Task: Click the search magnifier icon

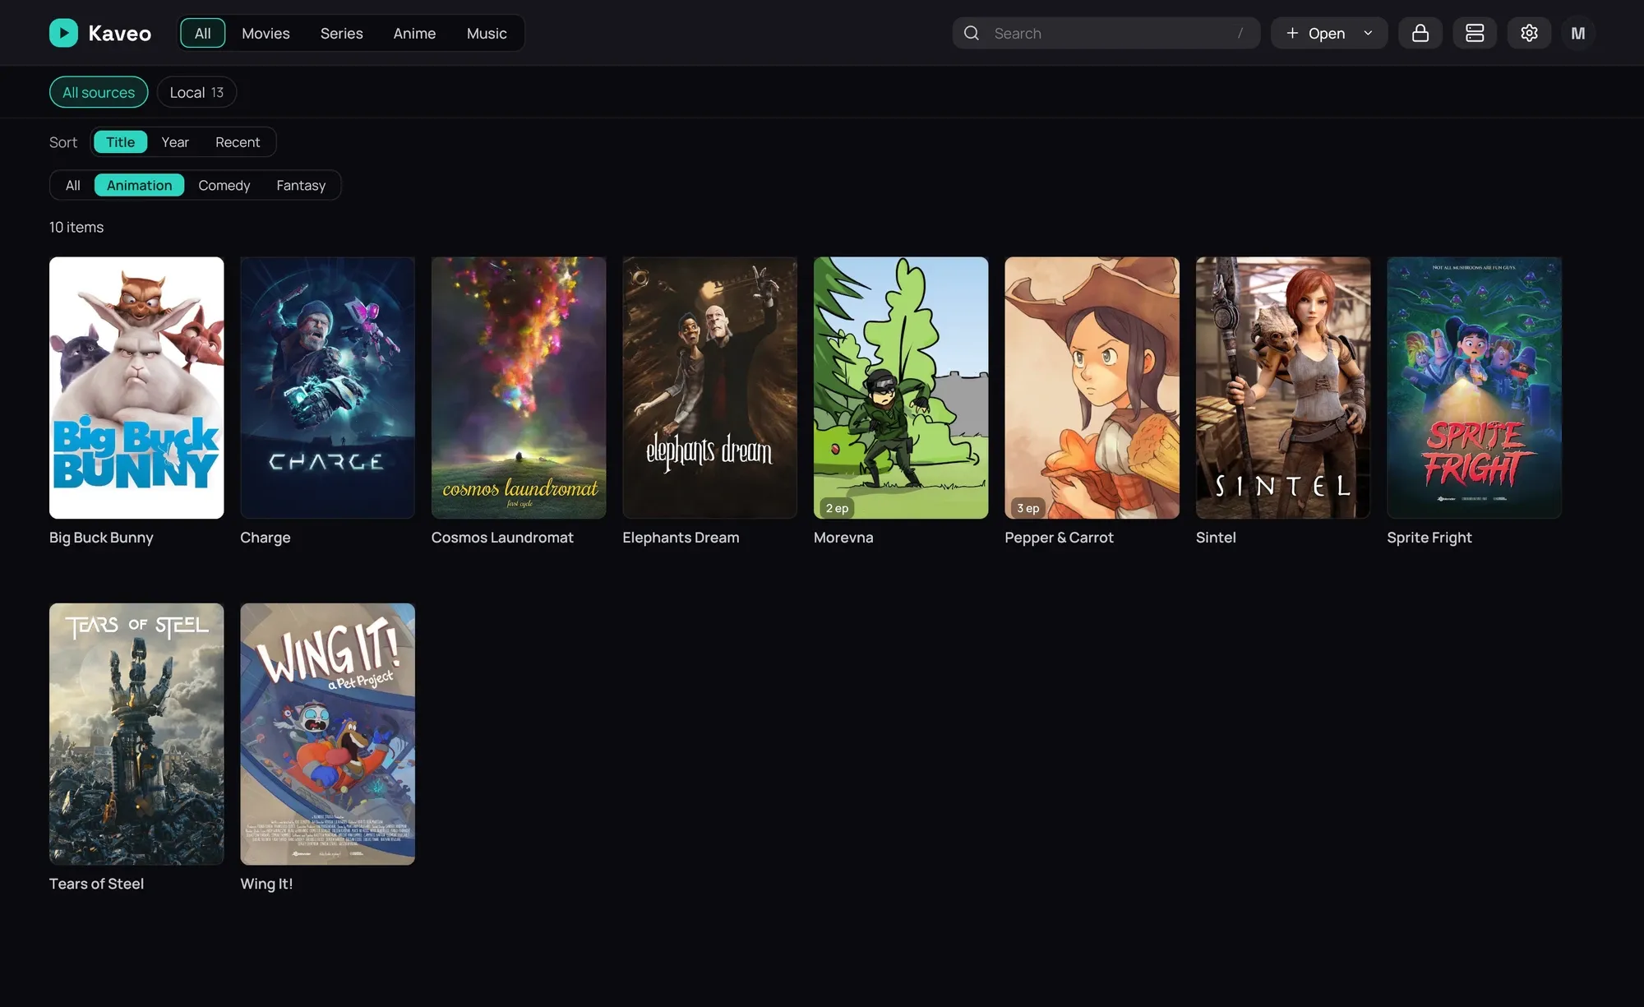Action: click(x=972, y=33)
